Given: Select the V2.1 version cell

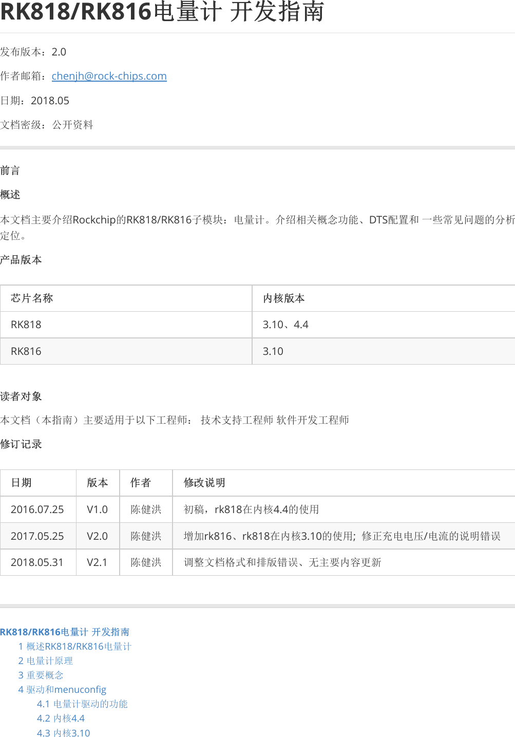Looking at the screenshot, I should coord(98,562).
